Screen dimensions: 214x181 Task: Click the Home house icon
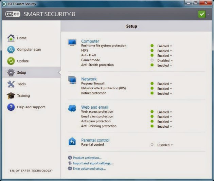click(x=11, y=38)
